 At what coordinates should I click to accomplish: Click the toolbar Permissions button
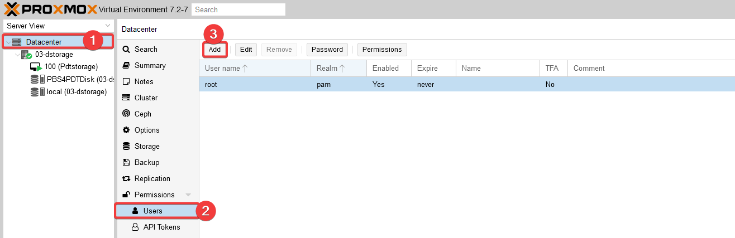pyautogui.click(x=382, y=50)
